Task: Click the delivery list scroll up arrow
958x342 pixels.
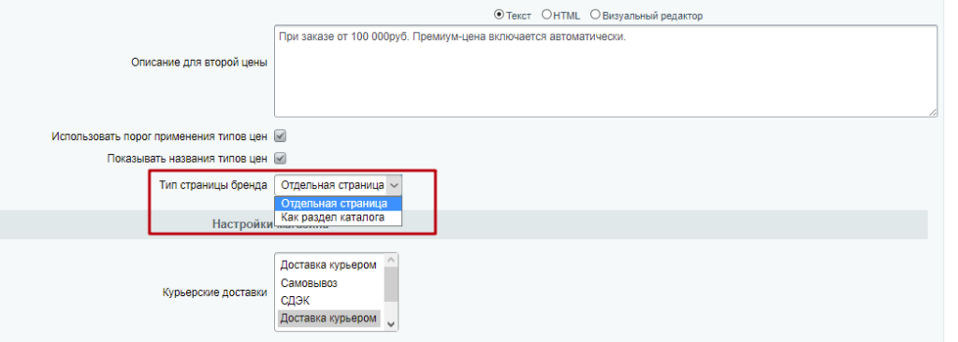Action: [391, 260]
